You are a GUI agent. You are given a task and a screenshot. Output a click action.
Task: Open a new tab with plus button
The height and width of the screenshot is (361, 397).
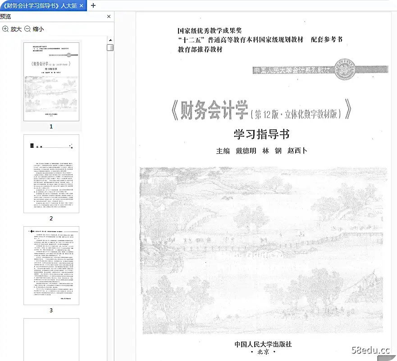coord(93,5)
